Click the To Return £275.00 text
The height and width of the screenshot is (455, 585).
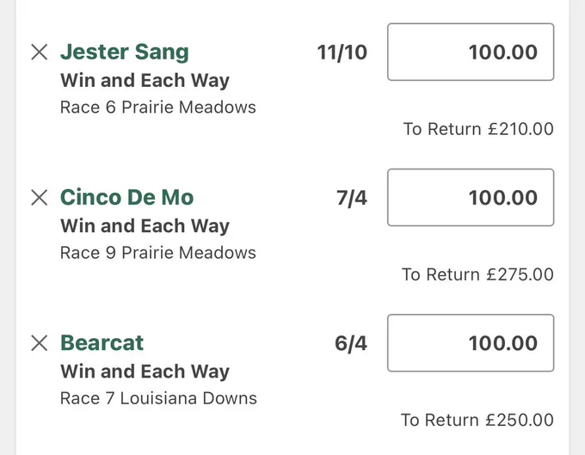pos(477,274)
